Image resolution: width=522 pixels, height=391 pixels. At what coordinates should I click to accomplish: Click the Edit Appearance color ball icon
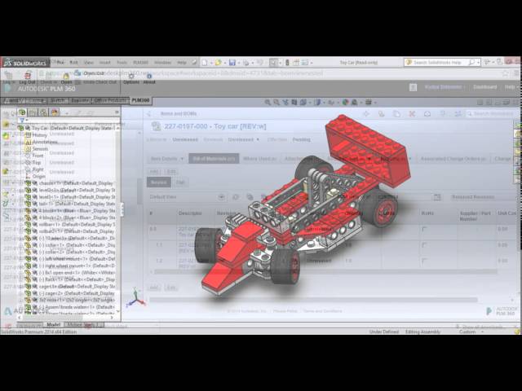coord(345,102)
